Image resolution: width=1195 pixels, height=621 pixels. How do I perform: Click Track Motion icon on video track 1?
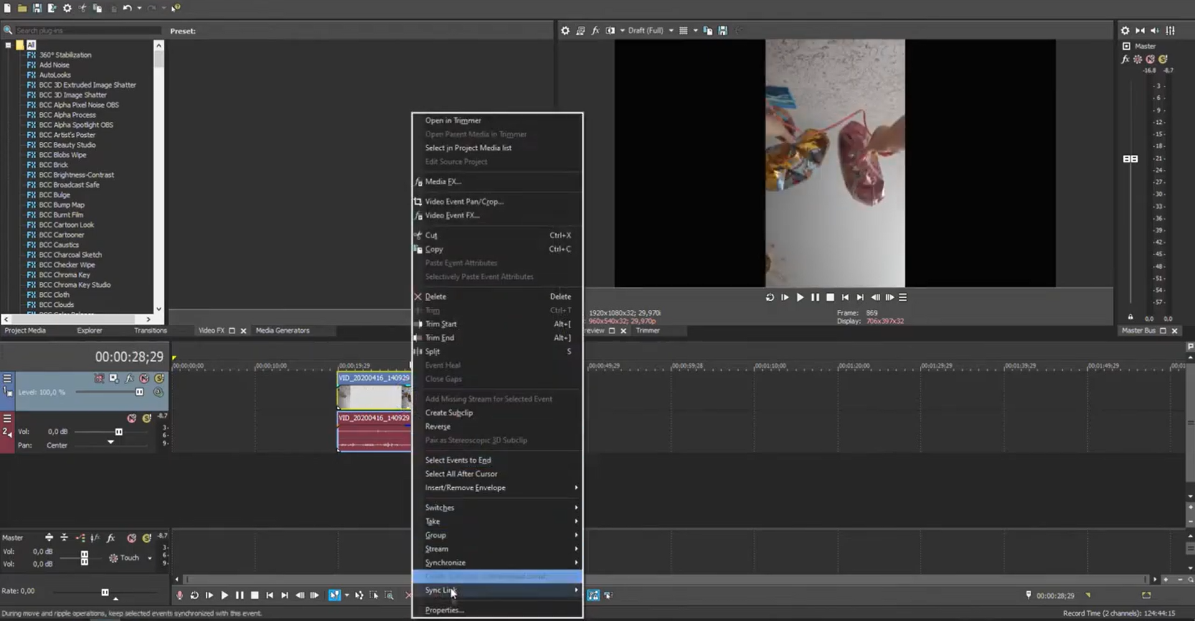[114, 378]
